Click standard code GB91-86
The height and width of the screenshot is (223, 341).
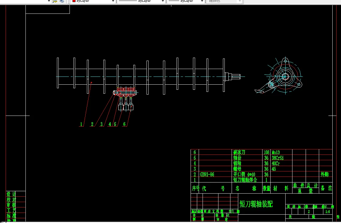coord(207,174)
